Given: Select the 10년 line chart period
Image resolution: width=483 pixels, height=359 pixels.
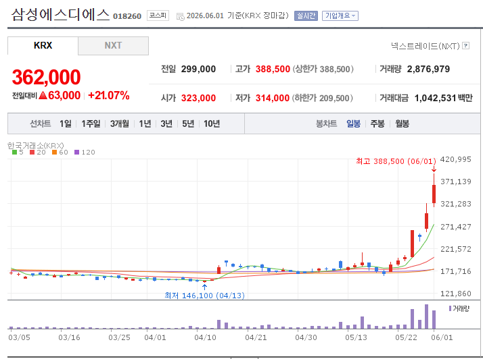Looking at the screenshot, I should click(x=212, y=123).
